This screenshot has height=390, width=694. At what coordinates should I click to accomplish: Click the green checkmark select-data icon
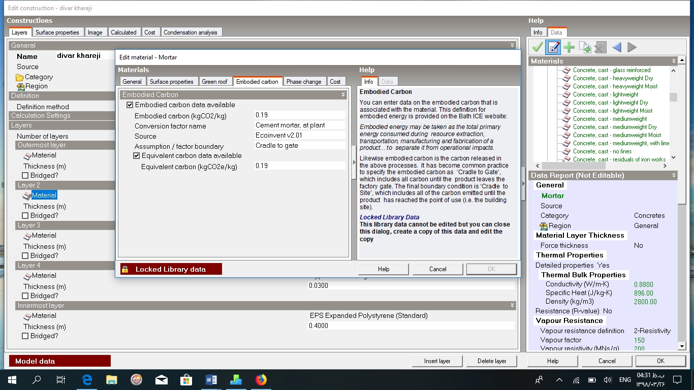(x=537, y=47)
